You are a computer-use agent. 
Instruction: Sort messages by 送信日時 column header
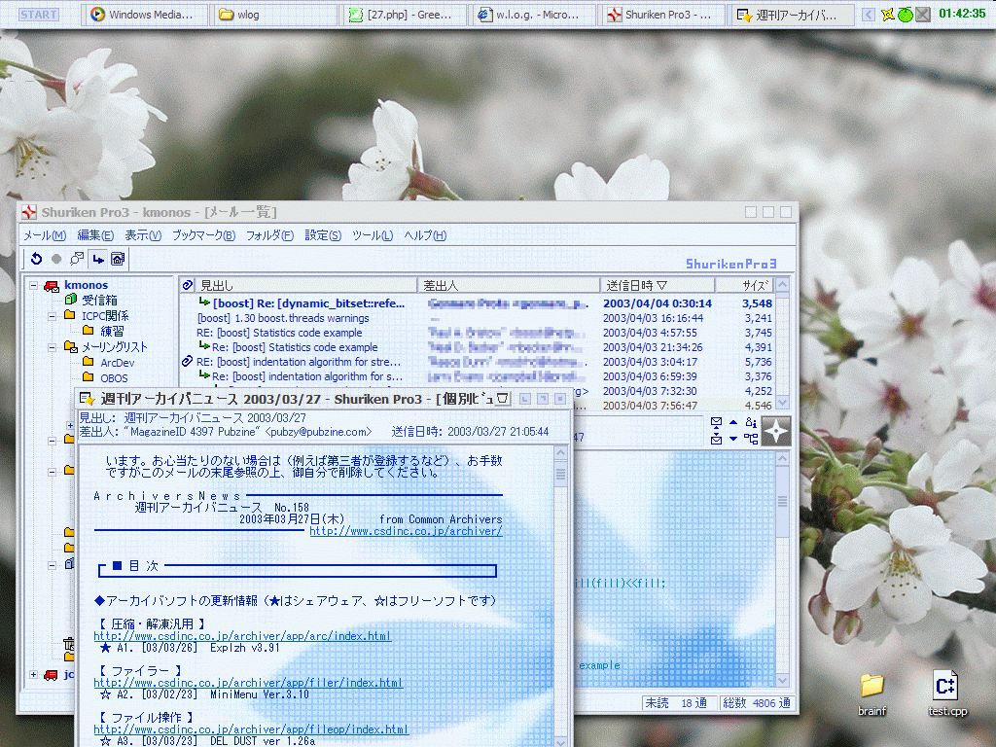point(658,285)
